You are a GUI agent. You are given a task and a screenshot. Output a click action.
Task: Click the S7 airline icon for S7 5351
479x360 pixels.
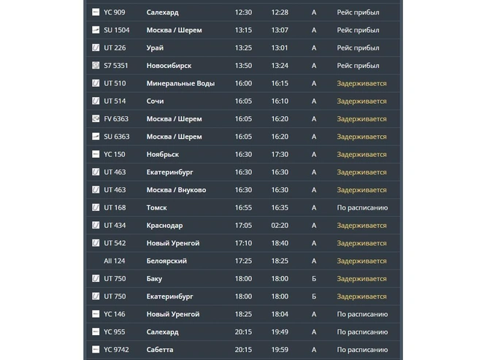pos(96,66)
